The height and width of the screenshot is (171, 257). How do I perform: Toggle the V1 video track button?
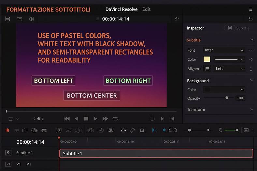click(x=8, y=164)
